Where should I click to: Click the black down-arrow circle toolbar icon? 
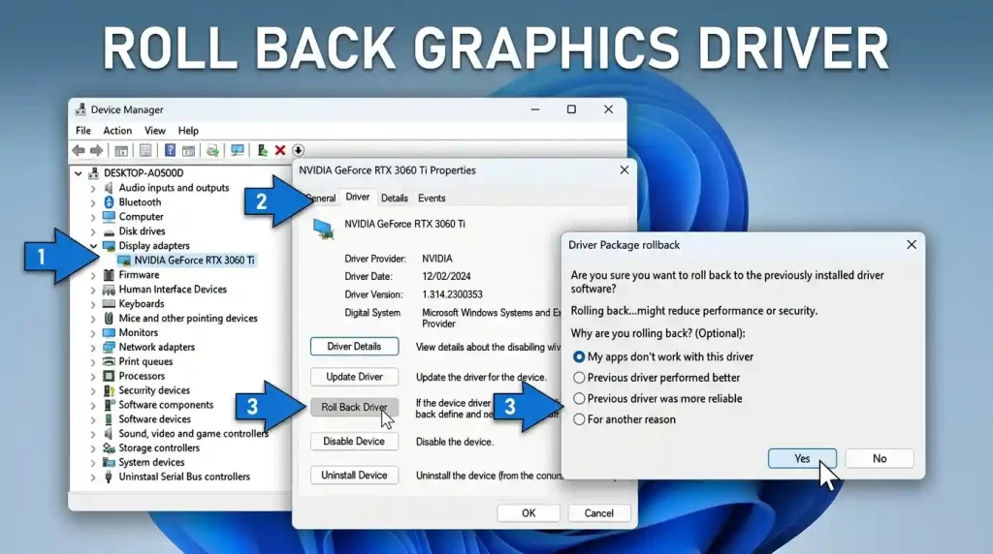[299, 150]
